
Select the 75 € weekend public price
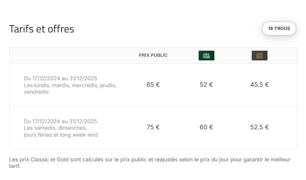pyautogui.click(x=153, y=127)
